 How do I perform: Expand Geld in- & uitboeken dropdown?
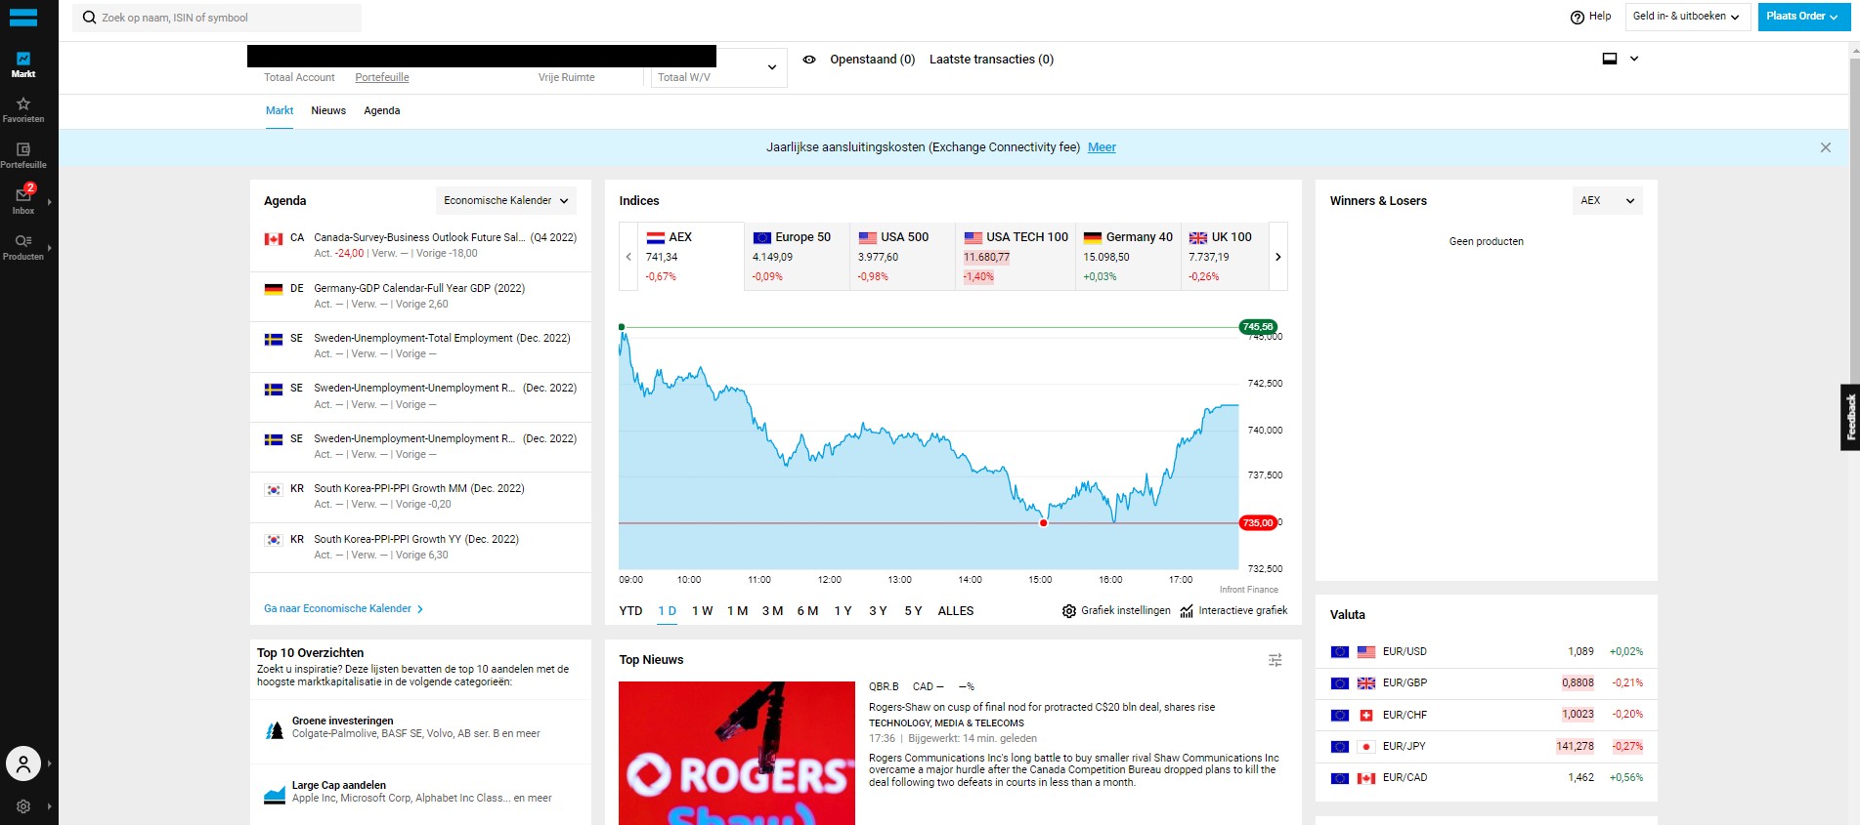click(x=1686, y=17)
